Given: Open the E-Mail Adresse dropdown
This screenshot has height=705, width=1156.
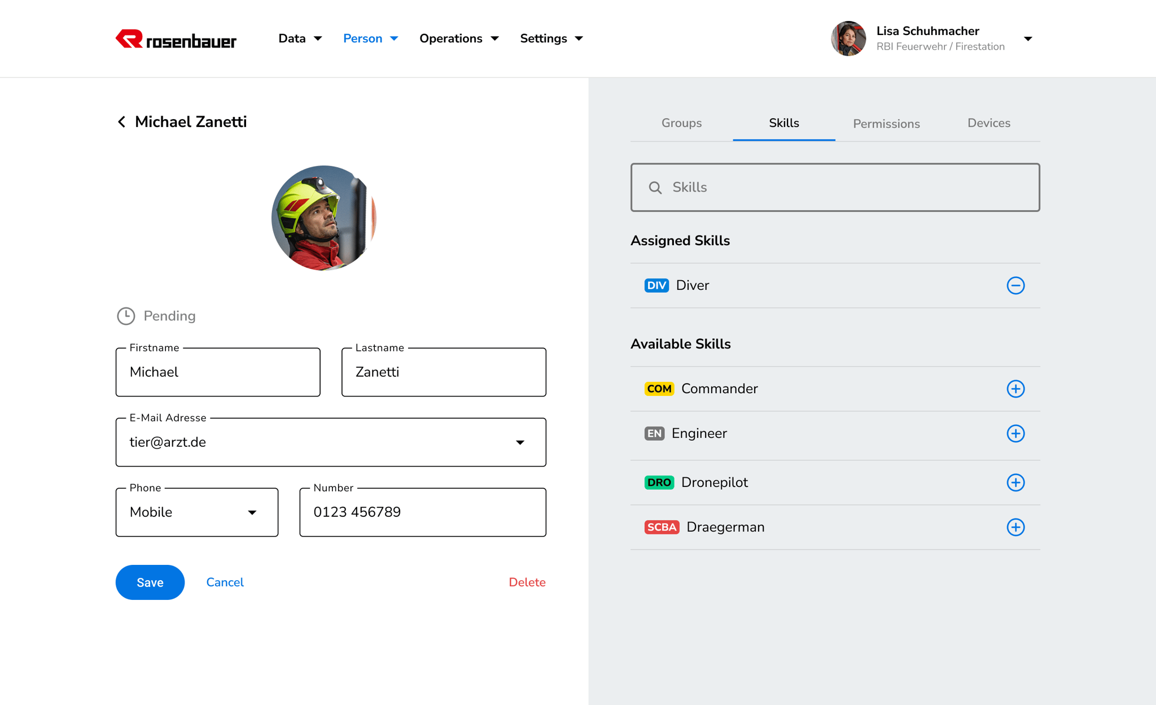Looking at the screenshot, I should tap(520, 442).
